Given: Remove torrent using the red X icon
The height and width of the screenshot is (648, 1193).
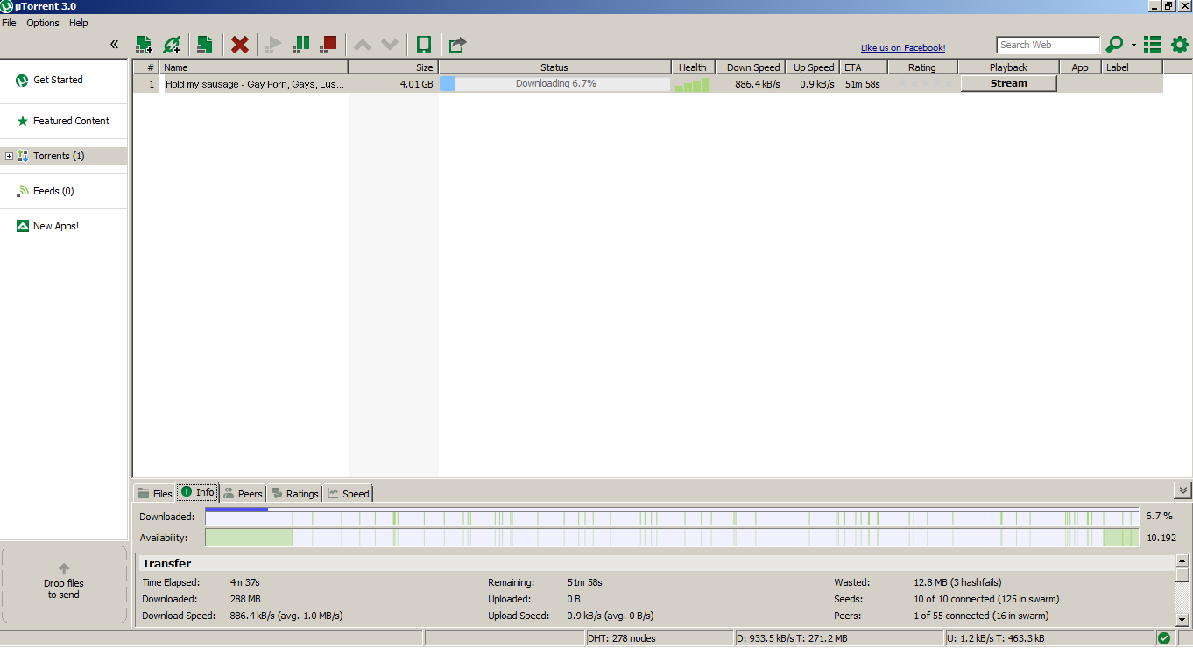Looking at the screenshot, I should [239, 45].
